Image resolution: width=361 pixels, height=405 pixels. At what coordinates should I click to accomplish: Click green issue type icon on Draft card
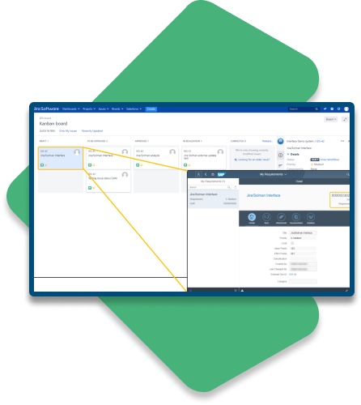(x=42, y=165)
